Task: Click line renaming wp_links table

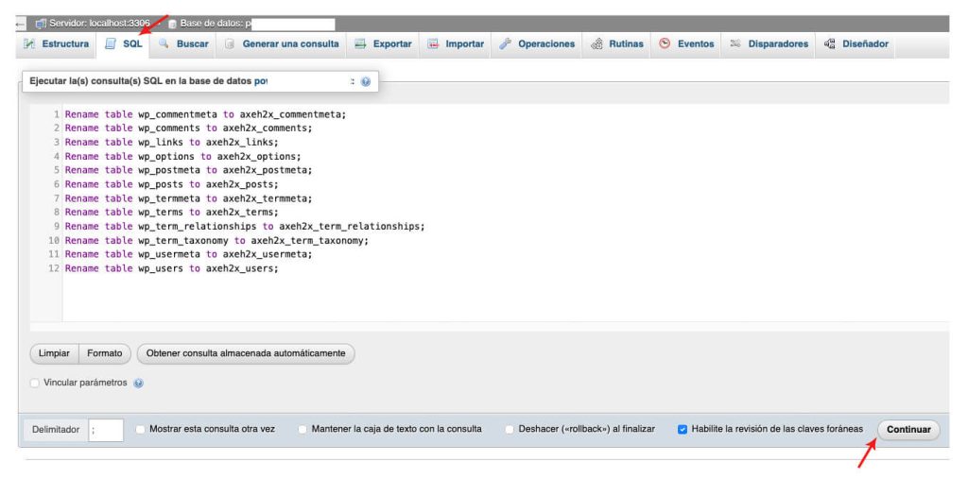Action: pos(172,143)
